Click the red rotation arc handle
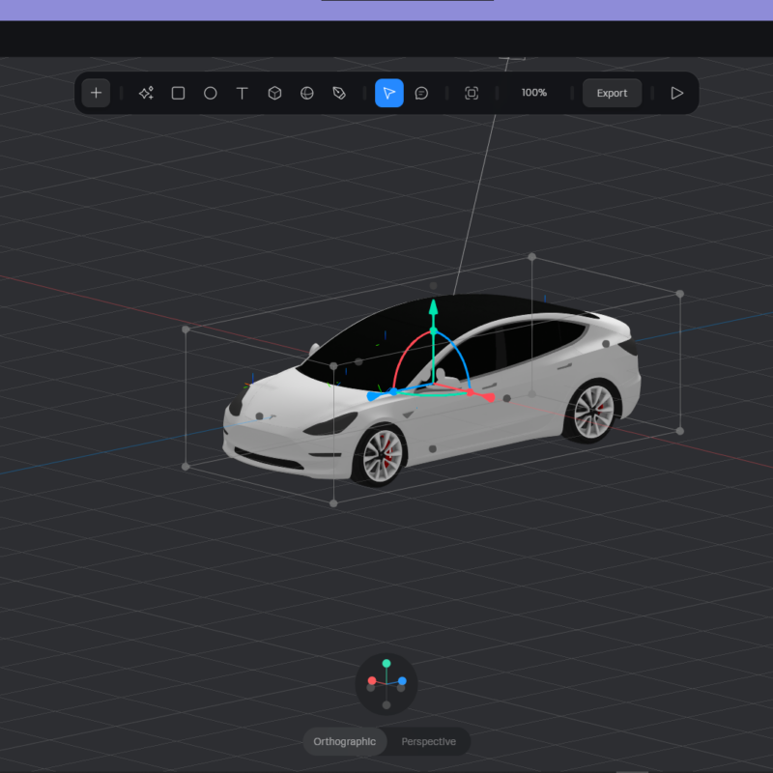773x773 pixels. click(x=471, y=392)
